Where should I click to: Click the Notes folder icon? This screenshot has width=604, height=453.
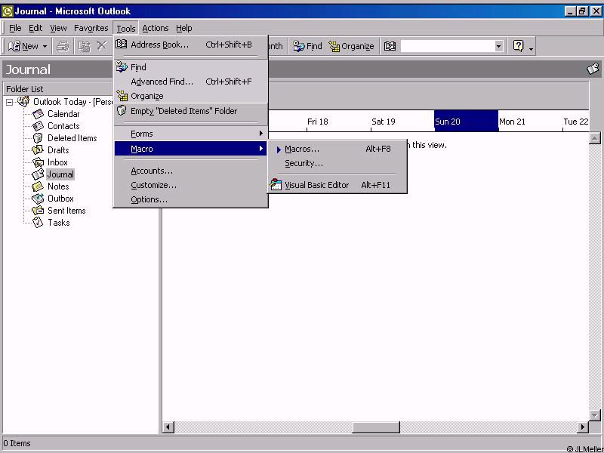[x=39, y=186]
